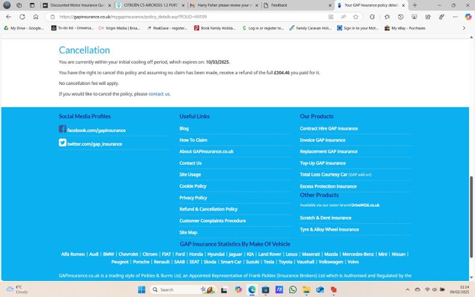Open Replacement GAP Insurance link
The height and width of the screenshot is (297, 475).
329,151
